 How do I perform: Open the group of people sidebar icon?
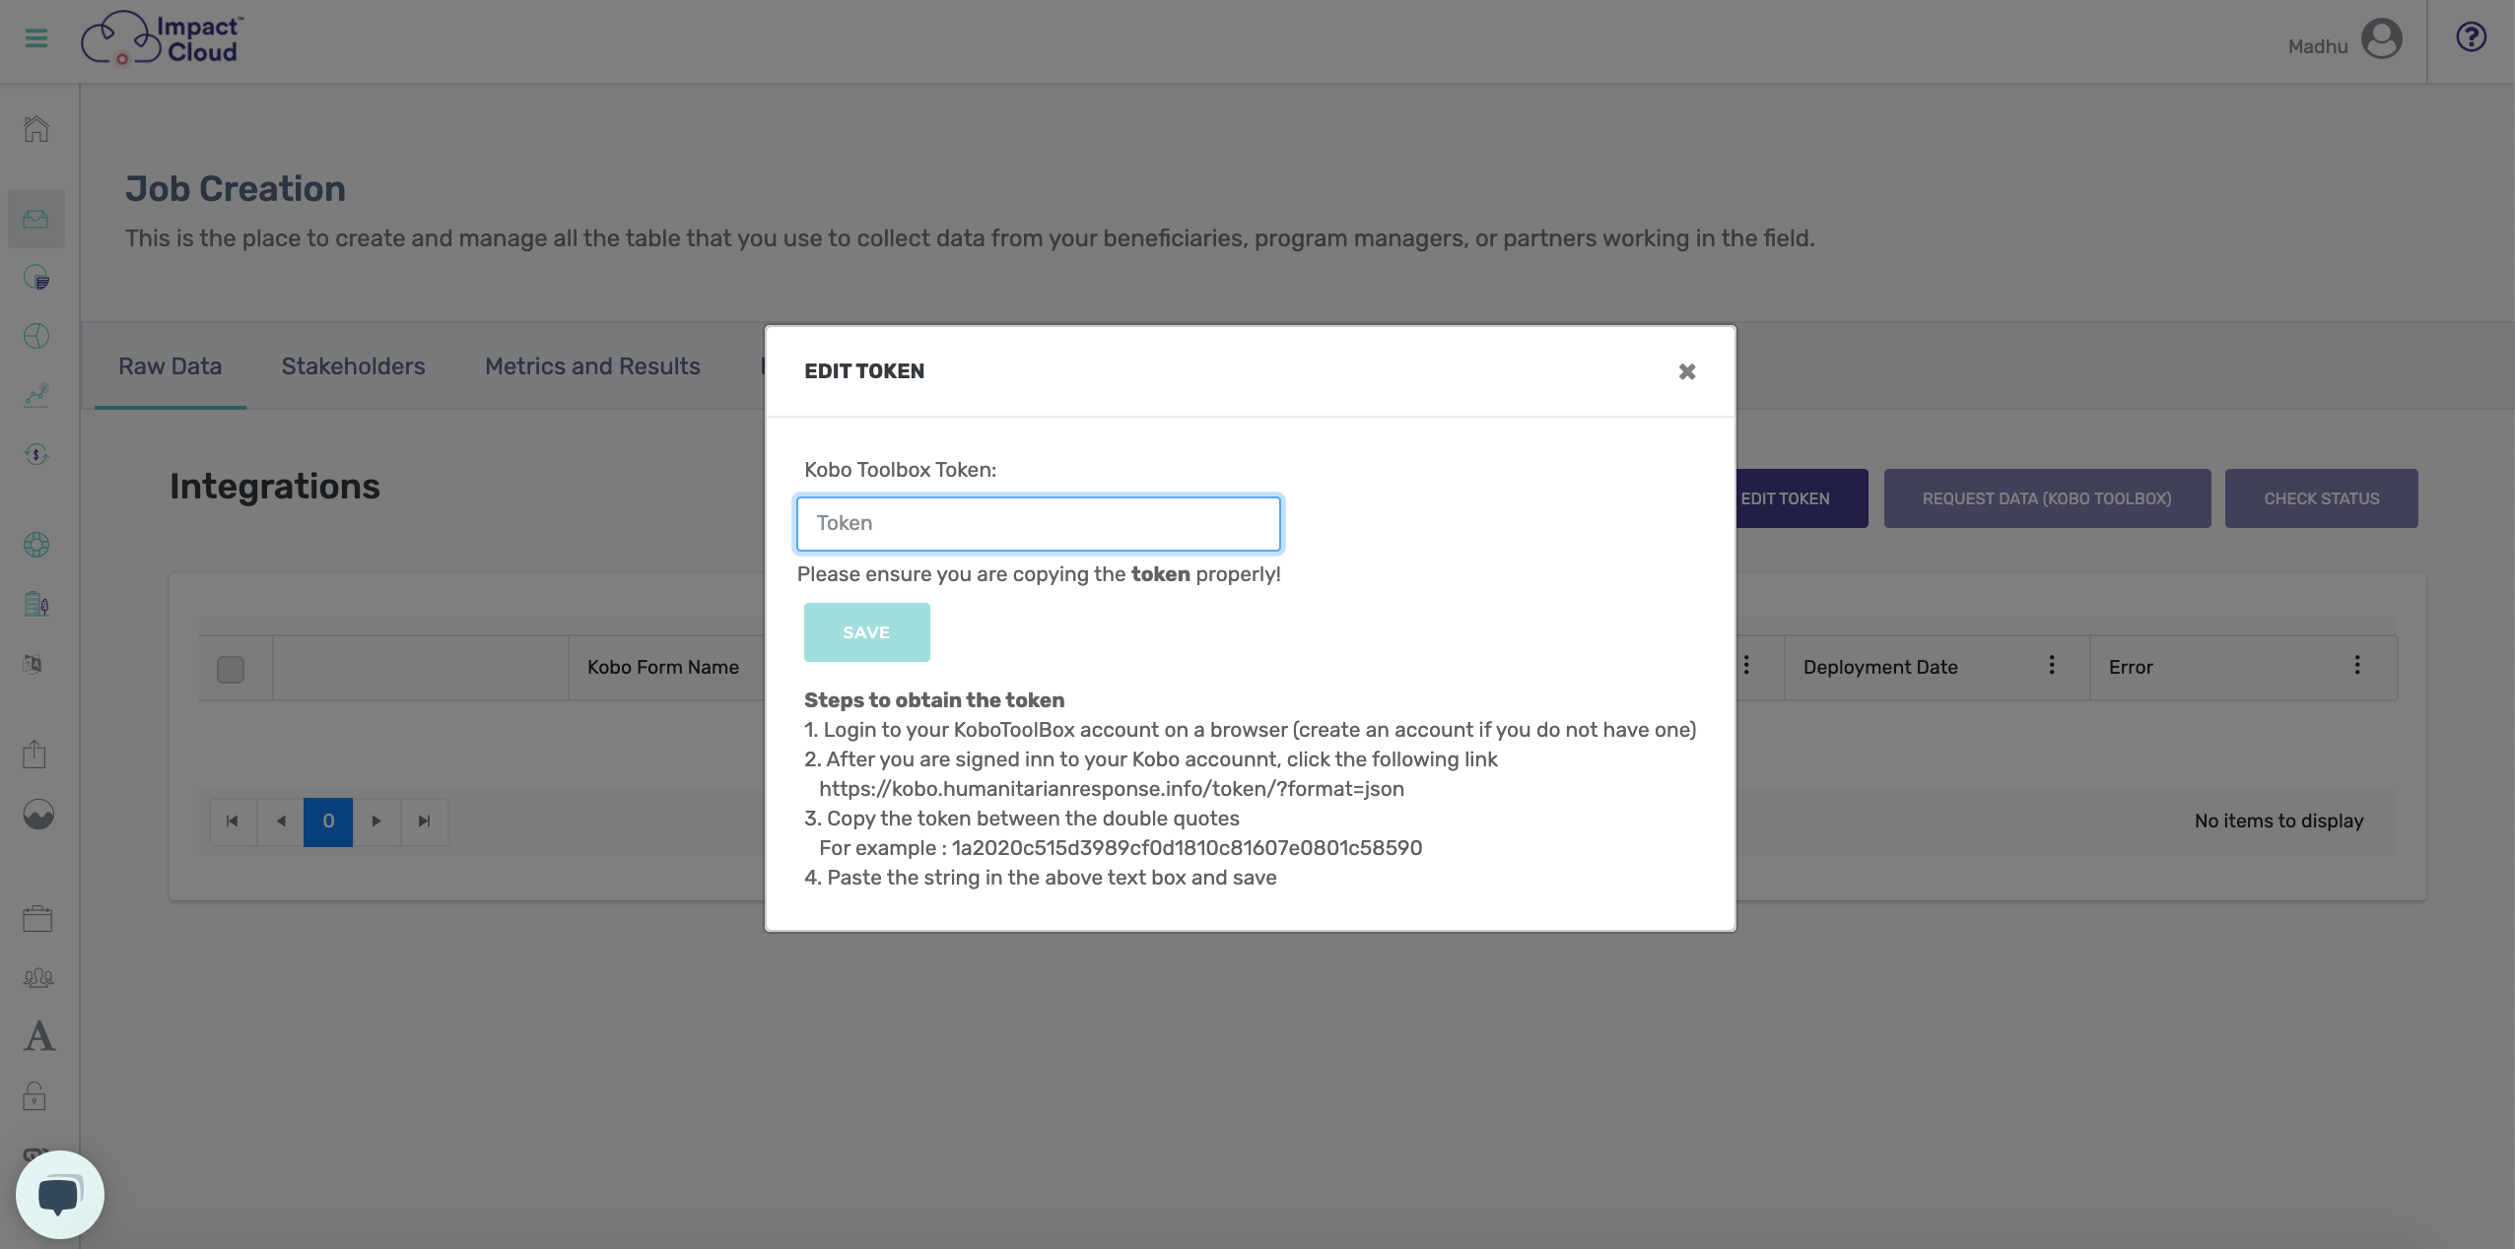[x=38, y=978]
